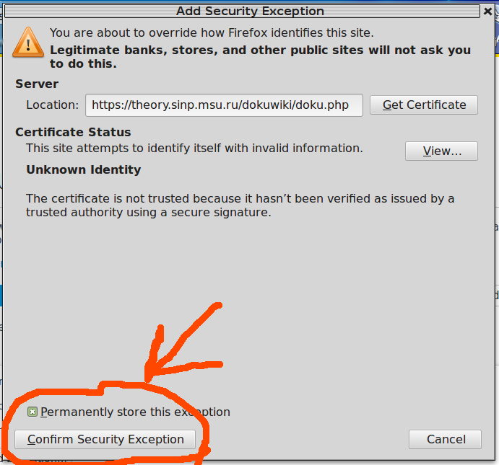The width and height of the screenshot is (499, 465).
Task: Click the 'Location:' label
Action: coord(53,105)
